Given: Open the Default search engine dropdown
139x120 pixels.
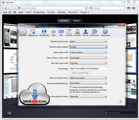Looking at the screenshot, I should point(88,47).
